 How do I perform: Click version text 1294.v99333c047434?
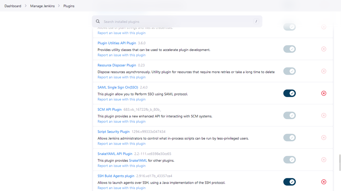tap(148, 132)
